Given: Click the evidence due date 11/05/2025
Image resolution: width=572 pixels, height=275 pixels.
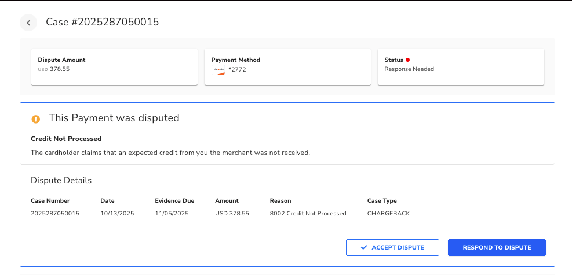Looking at the screenshot, I should pos(172,214).
